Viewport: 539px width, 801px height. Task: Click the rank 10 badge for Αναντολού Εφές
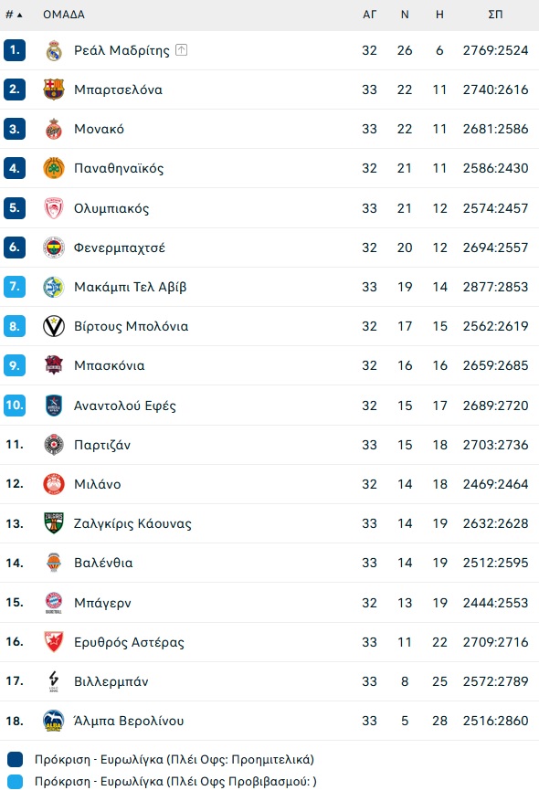[15, 406]
